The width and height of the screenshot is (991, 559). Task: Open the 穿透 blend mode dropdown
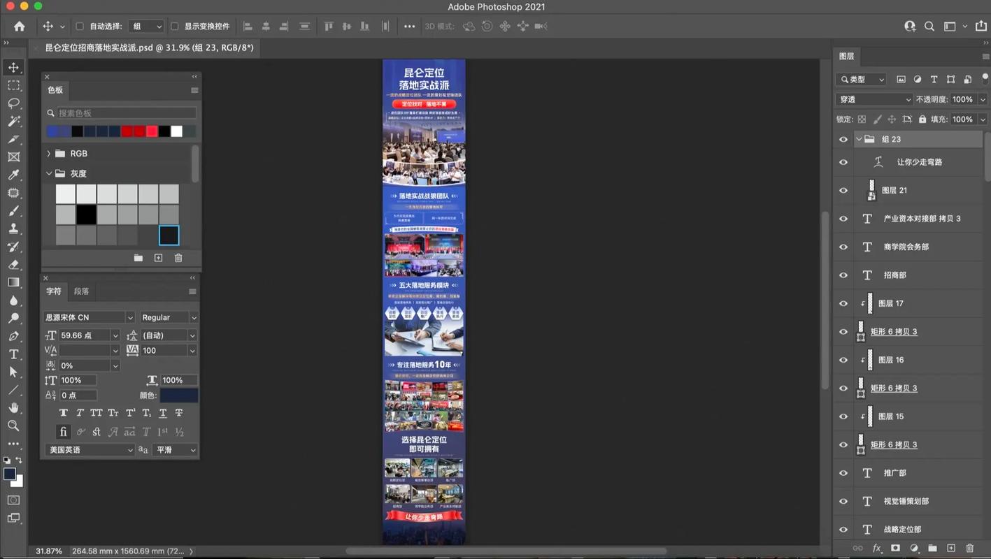tap(874, 99)
